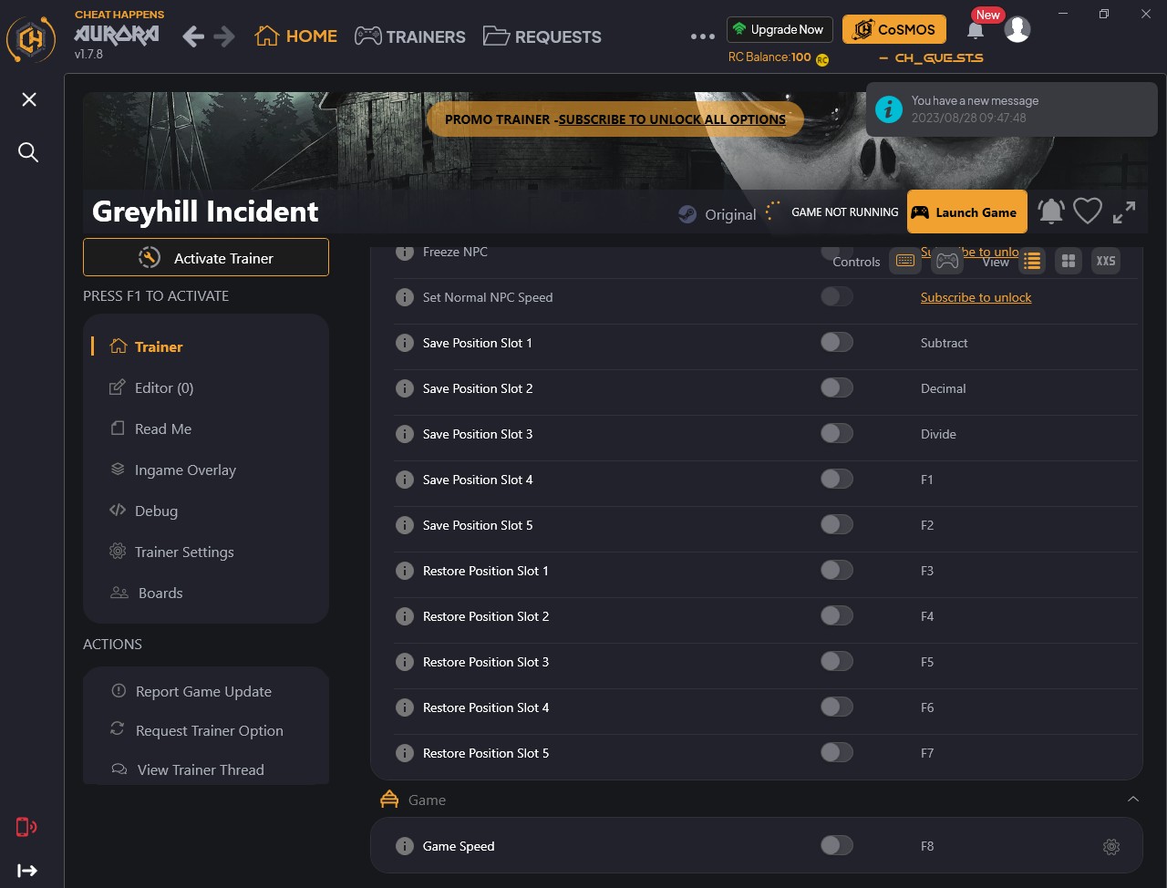Click the Activate Trainer button
Image resolution: width=1167 pixels, height=888 pixels.
point(206,257)
